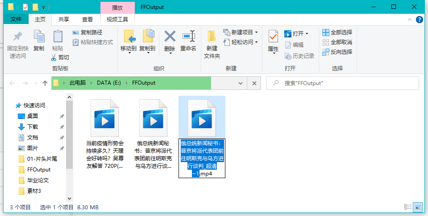Open the File (文件) tab
428x216 pixels.
coord(16,19)
